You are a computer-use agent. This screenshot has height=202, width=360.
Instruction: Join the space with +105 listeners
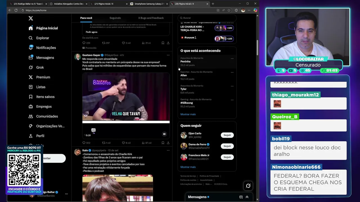(x=224, y=39)
